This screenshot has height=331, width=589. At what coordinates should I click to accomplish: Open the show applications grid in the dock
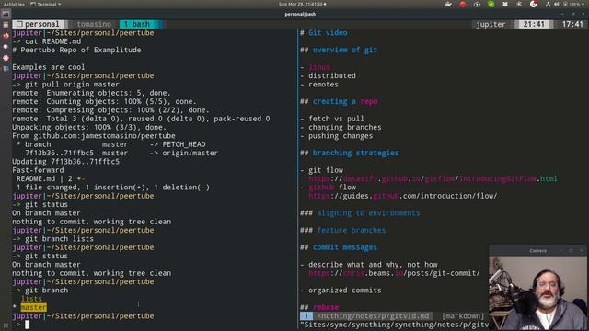(x=6, y=326)
